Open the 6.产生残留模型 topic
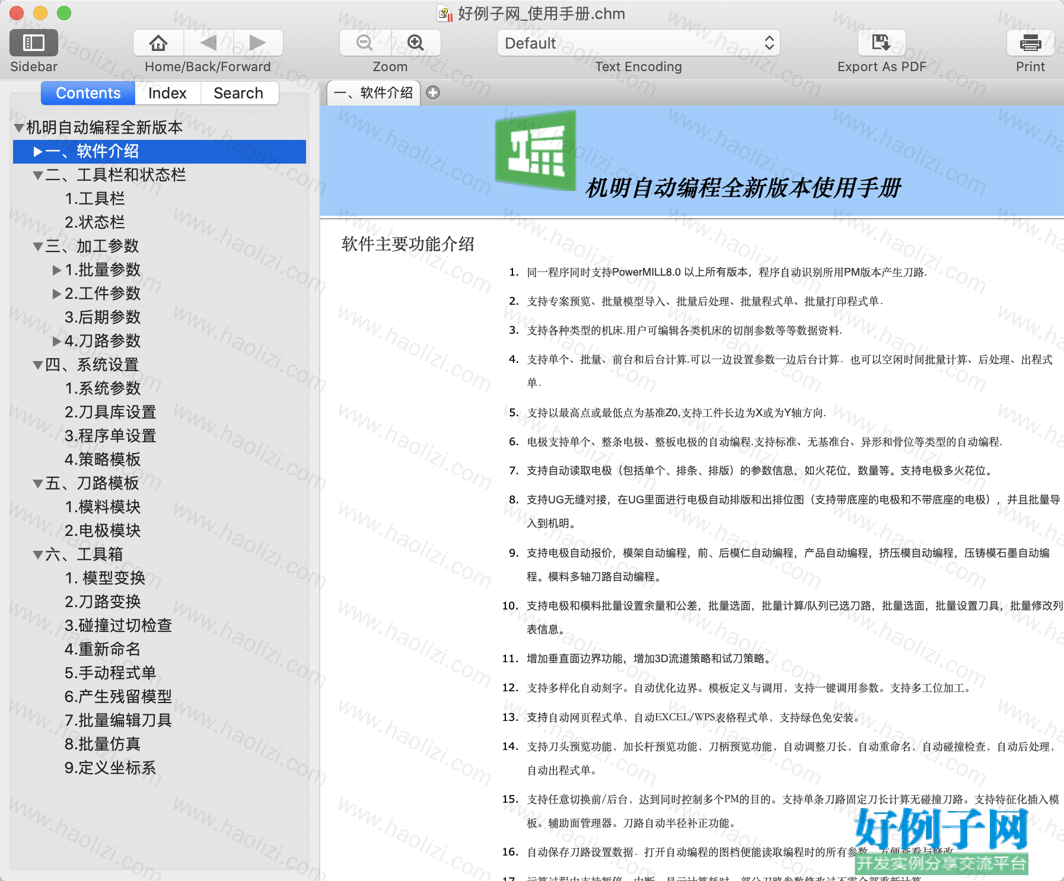This screenshot has height=881, width=1064. [118, 697]
